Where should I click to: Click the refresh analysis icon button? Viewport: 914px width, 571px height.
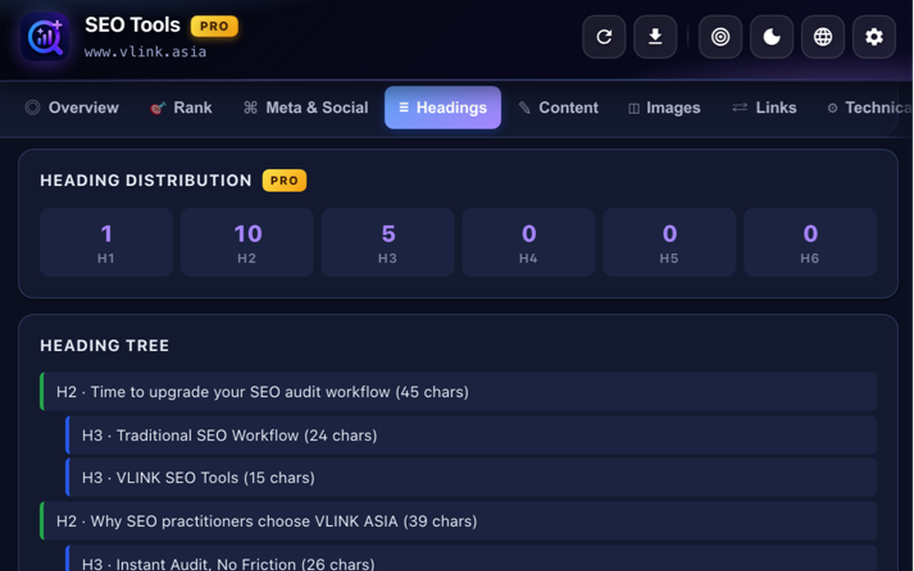pyautogui.click(x=604, y=37)
